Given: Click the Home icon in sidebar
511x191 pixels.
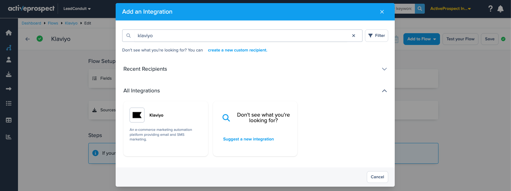Looking at the screenshot, I should coord(9,33).
